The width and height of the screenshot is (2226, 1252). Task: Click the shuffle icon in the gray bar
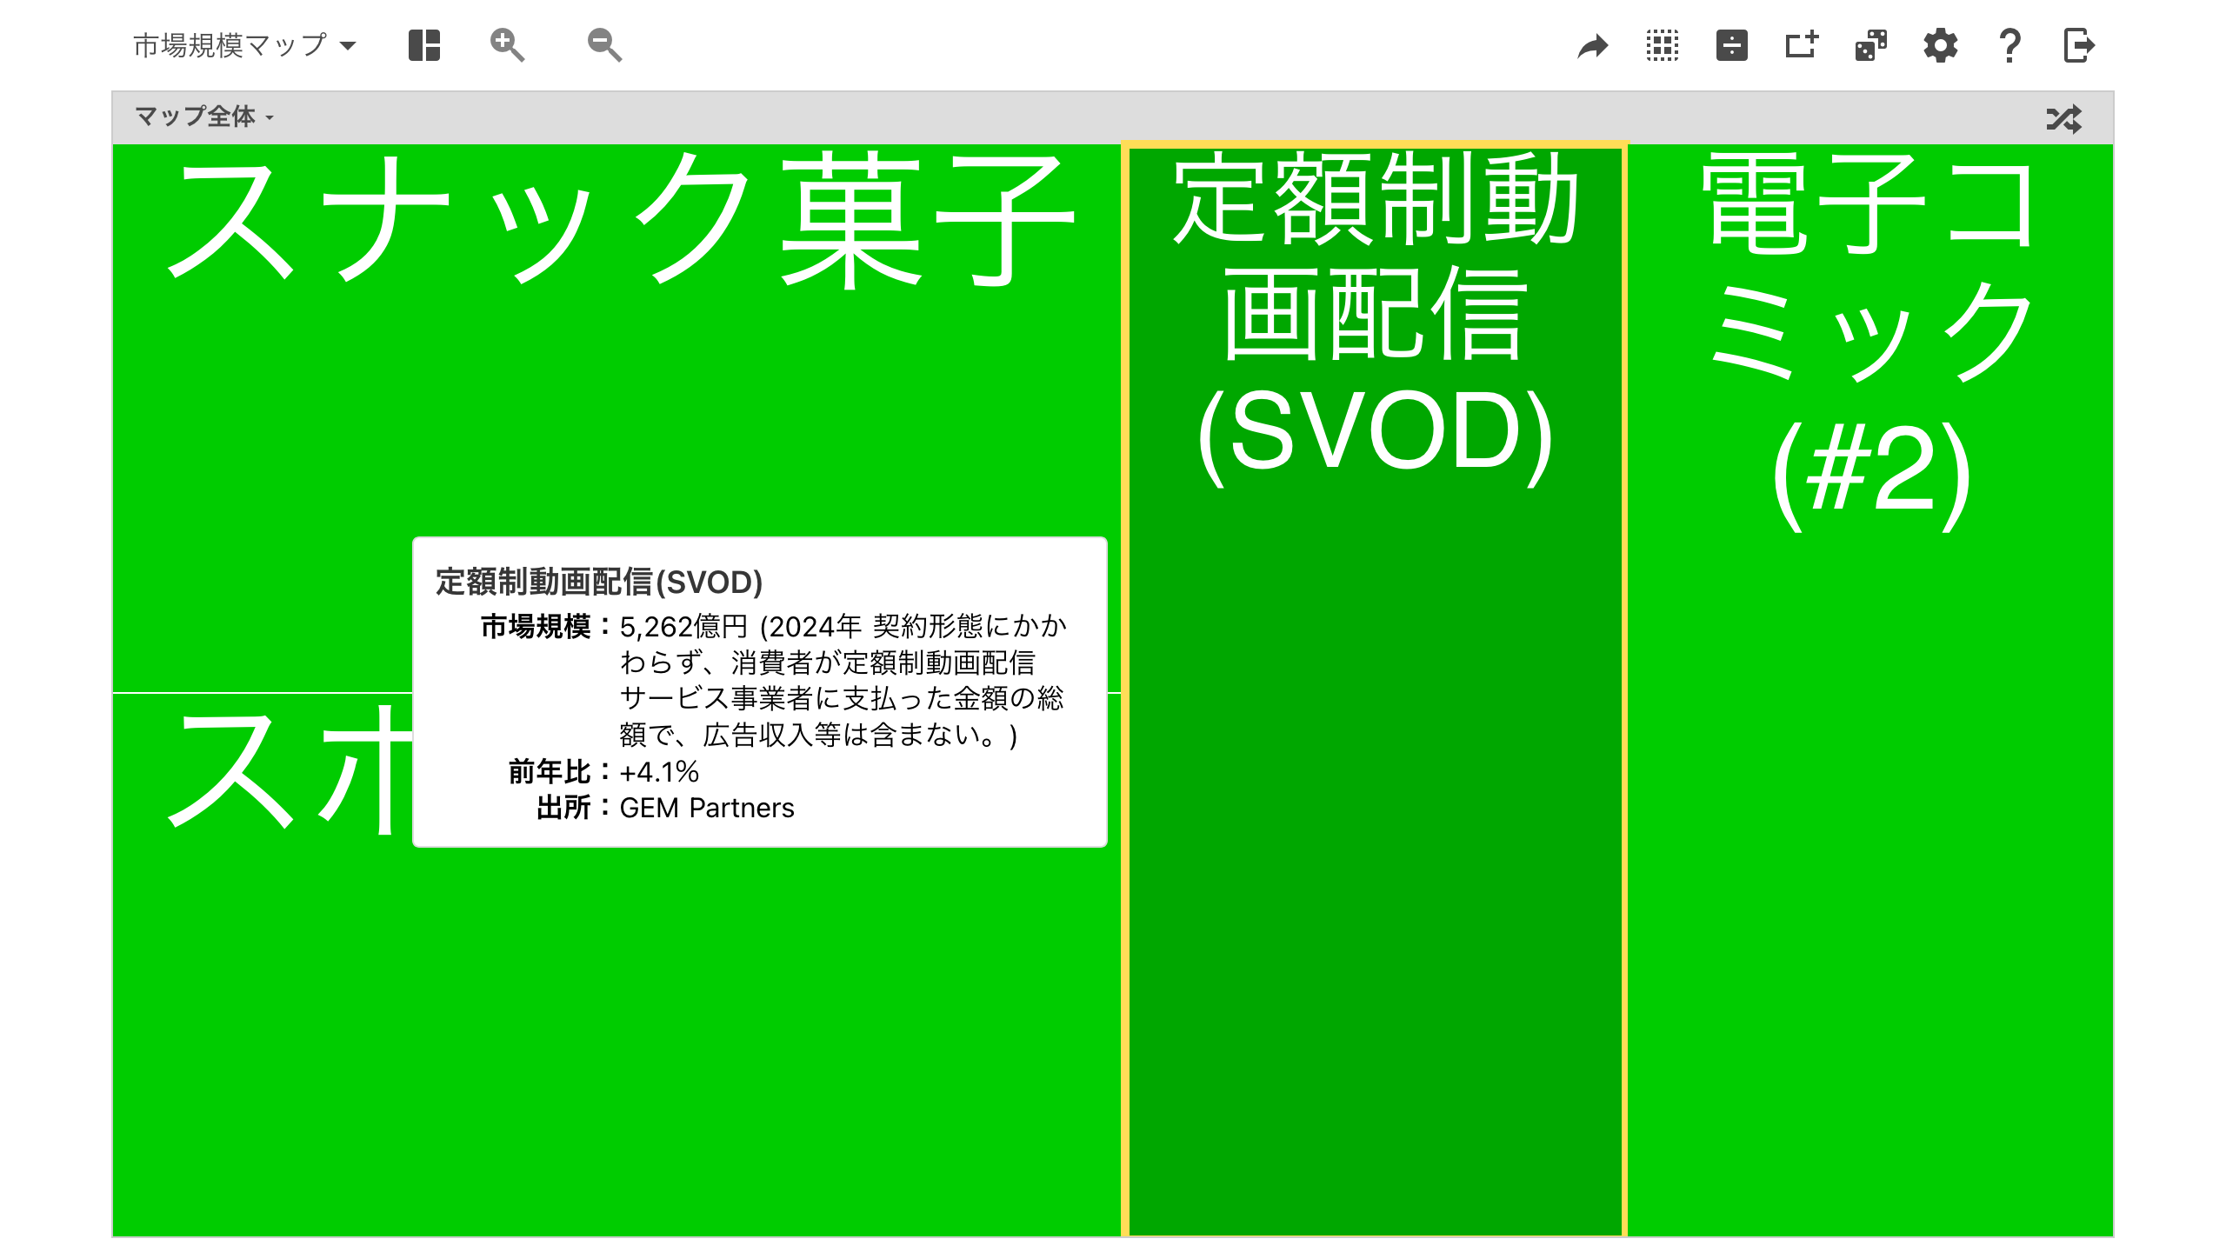click(x=2064, y=118)
